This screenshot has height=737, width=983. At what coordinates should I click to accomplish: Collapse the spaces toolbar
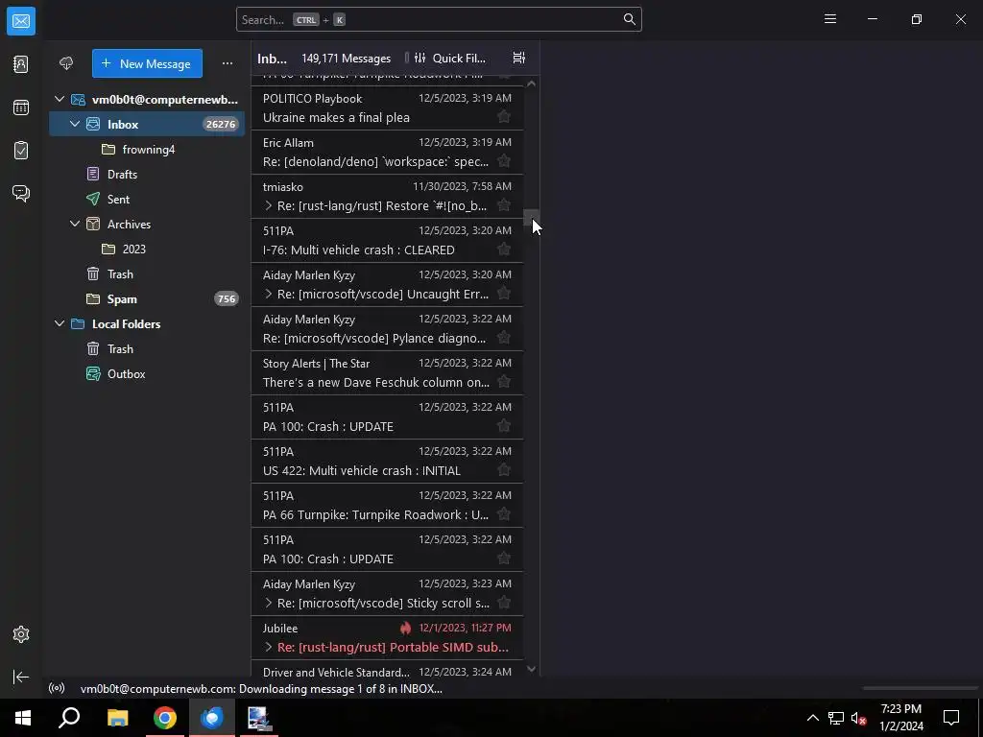(x=21, y=677)
